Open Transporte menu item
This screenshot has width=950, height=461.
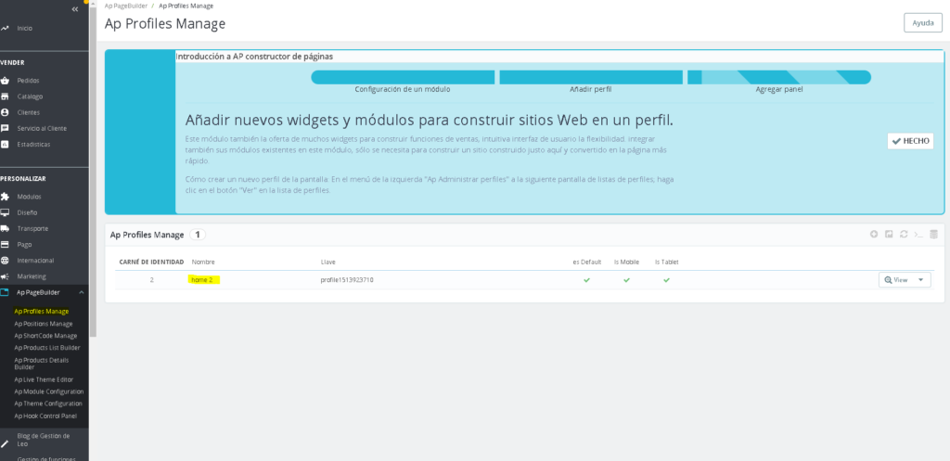(32, 229)
